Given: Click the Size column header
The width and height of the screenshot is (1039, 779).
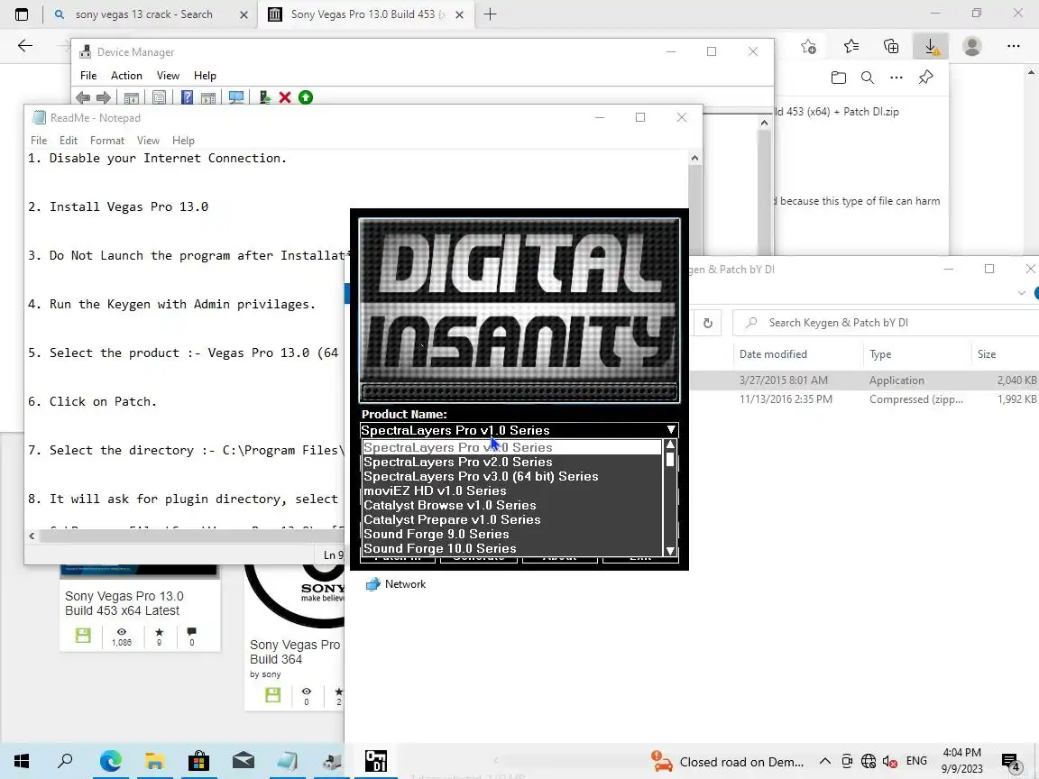Looking at the screenshot, I should 987,354.
